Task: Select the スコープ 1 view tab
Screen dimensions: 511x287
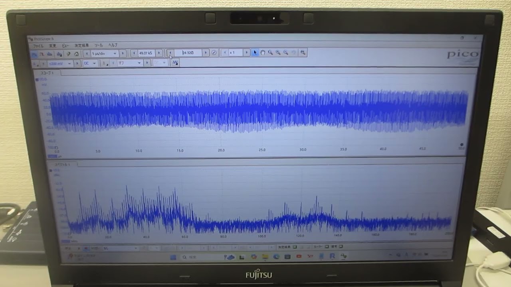Action: click(x=47, y=73)
